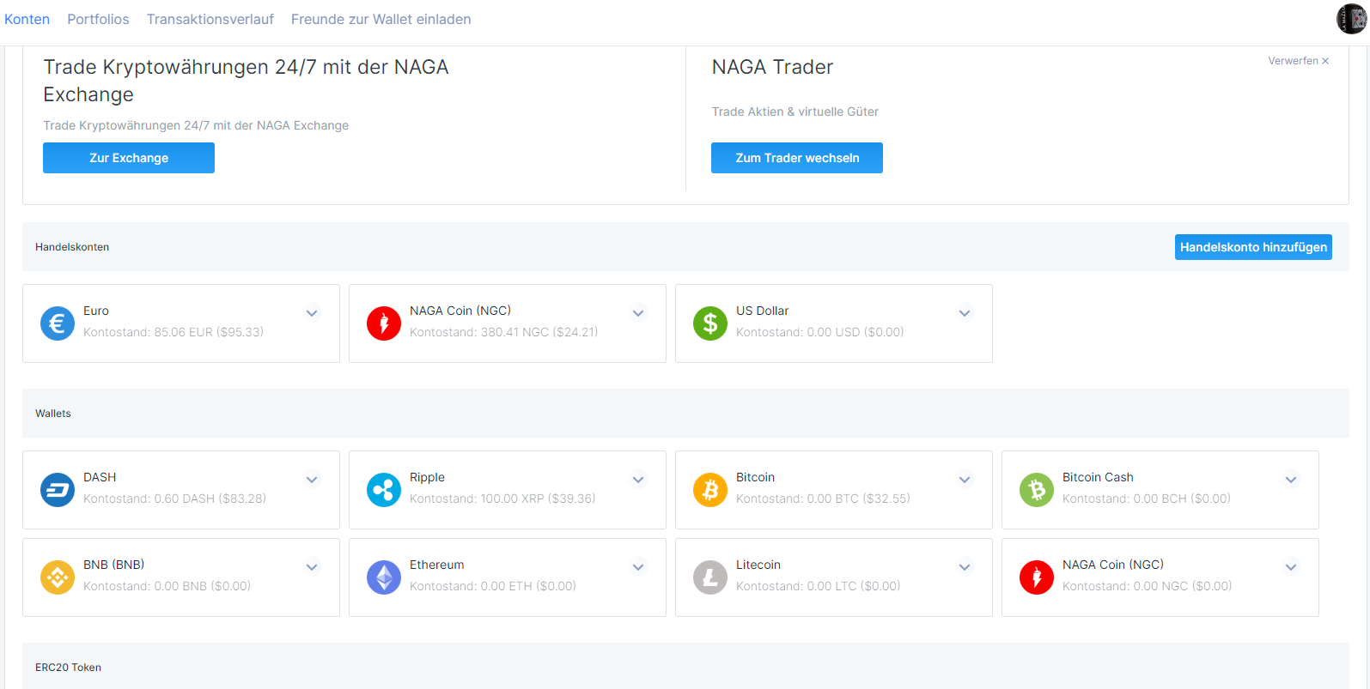
Task: Switch to the Portfolios tab
Action: pos(98,19)
